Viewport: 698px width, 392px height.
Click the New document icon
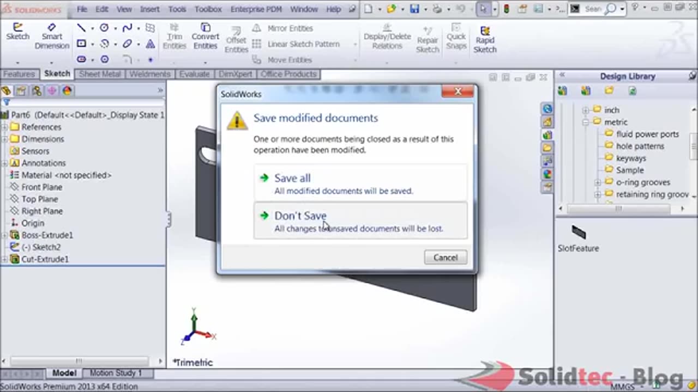369,9
